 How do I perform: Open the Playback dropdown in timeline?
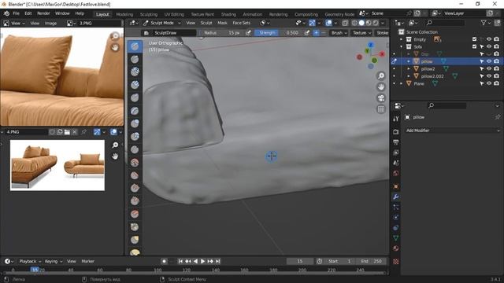point(30,261)
